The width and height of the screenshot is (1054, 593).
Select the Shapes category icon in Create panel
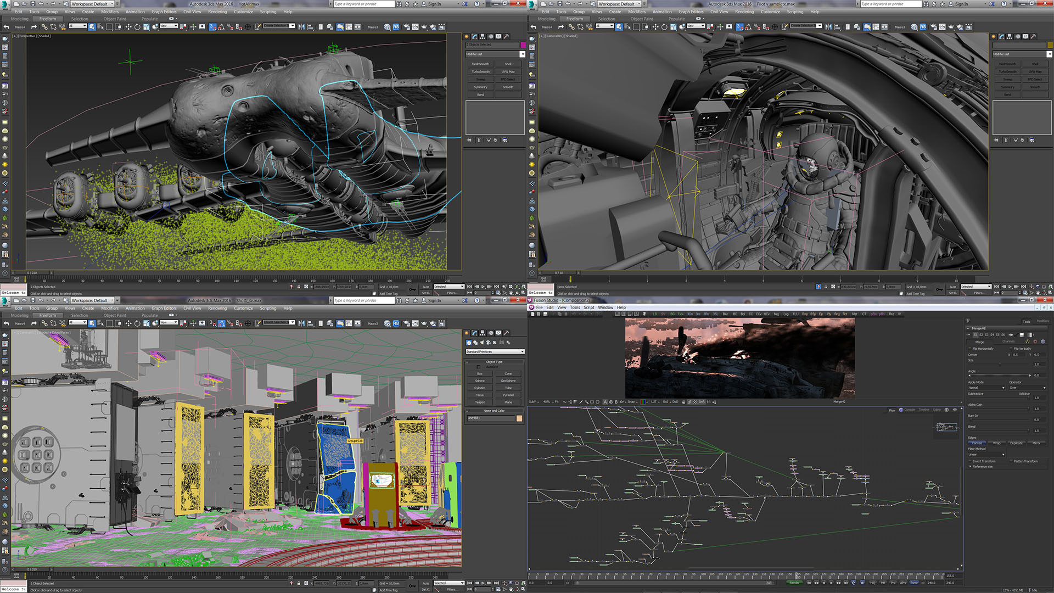click(x=475, y=343)
